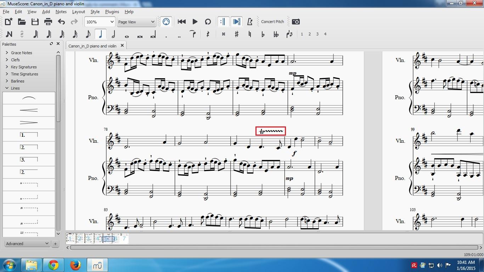Open a score file
The height and width of the screenshot is (272, 484).
tap(22, 22)
